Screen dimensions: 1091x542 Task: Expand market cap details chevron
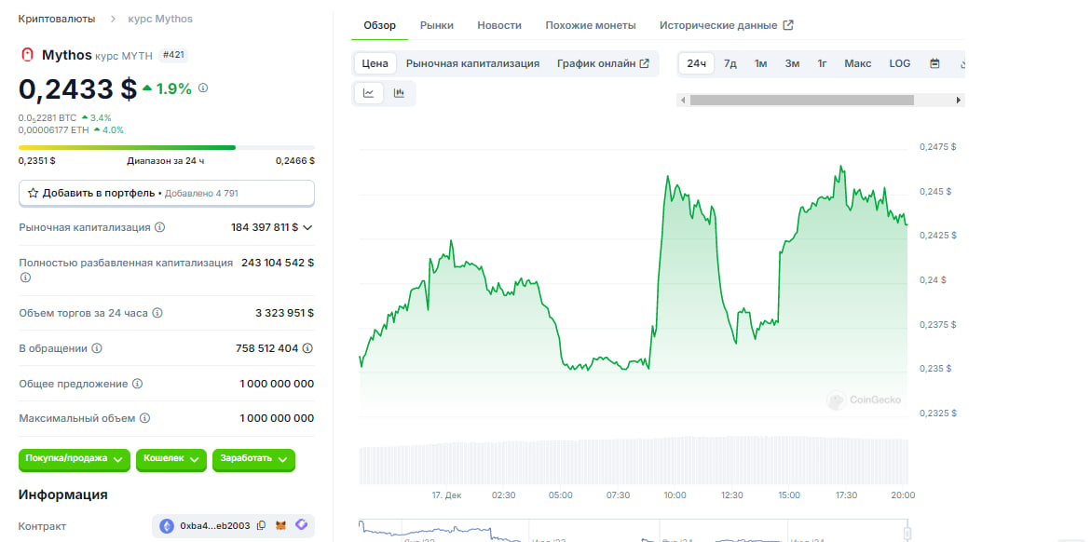coord(307,227)
